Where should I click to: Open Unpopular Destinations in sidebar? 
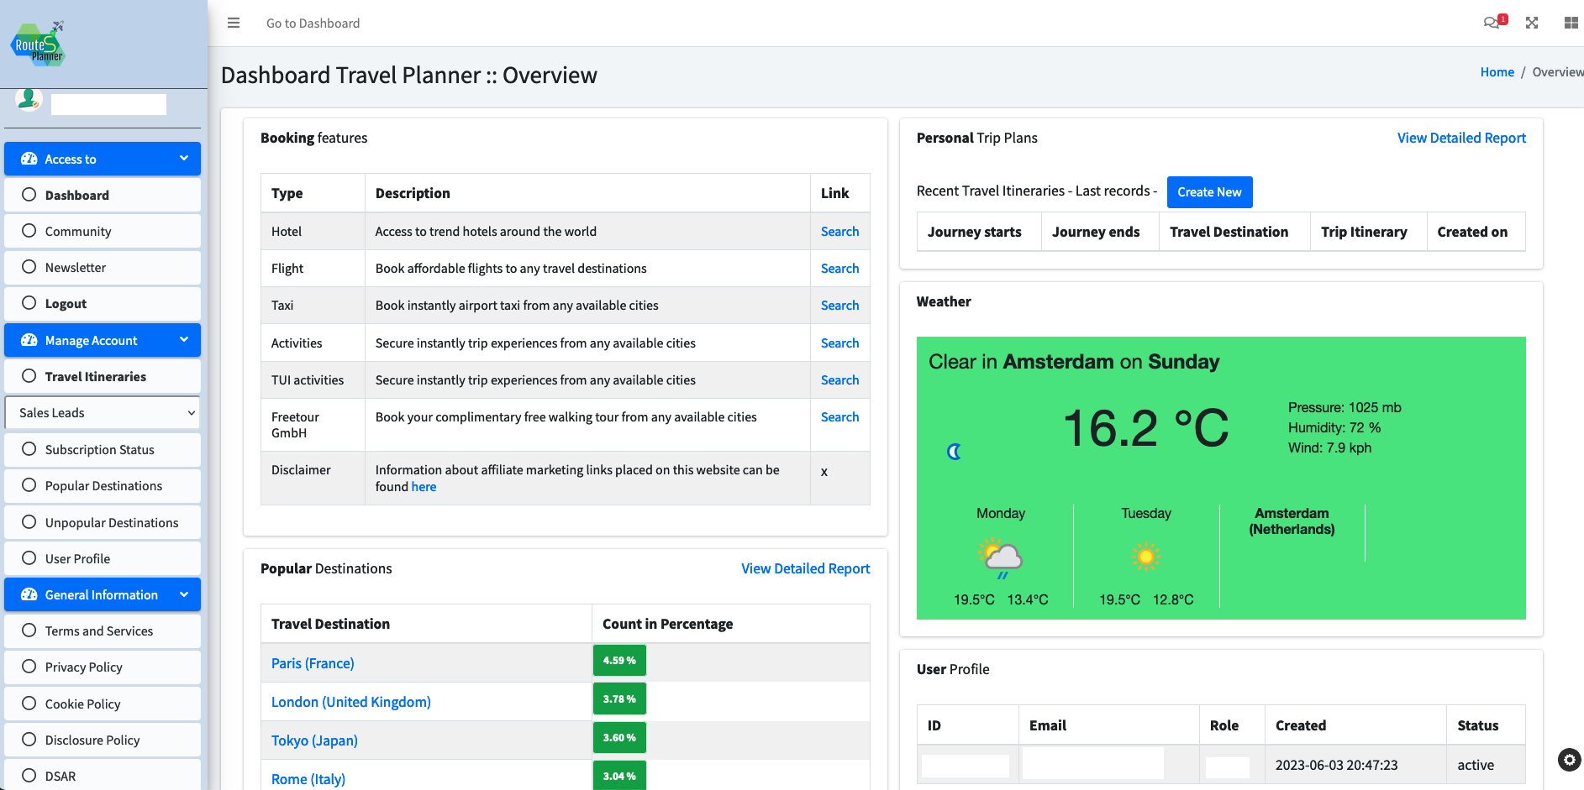pyautogui.click(x=103, y=522)
